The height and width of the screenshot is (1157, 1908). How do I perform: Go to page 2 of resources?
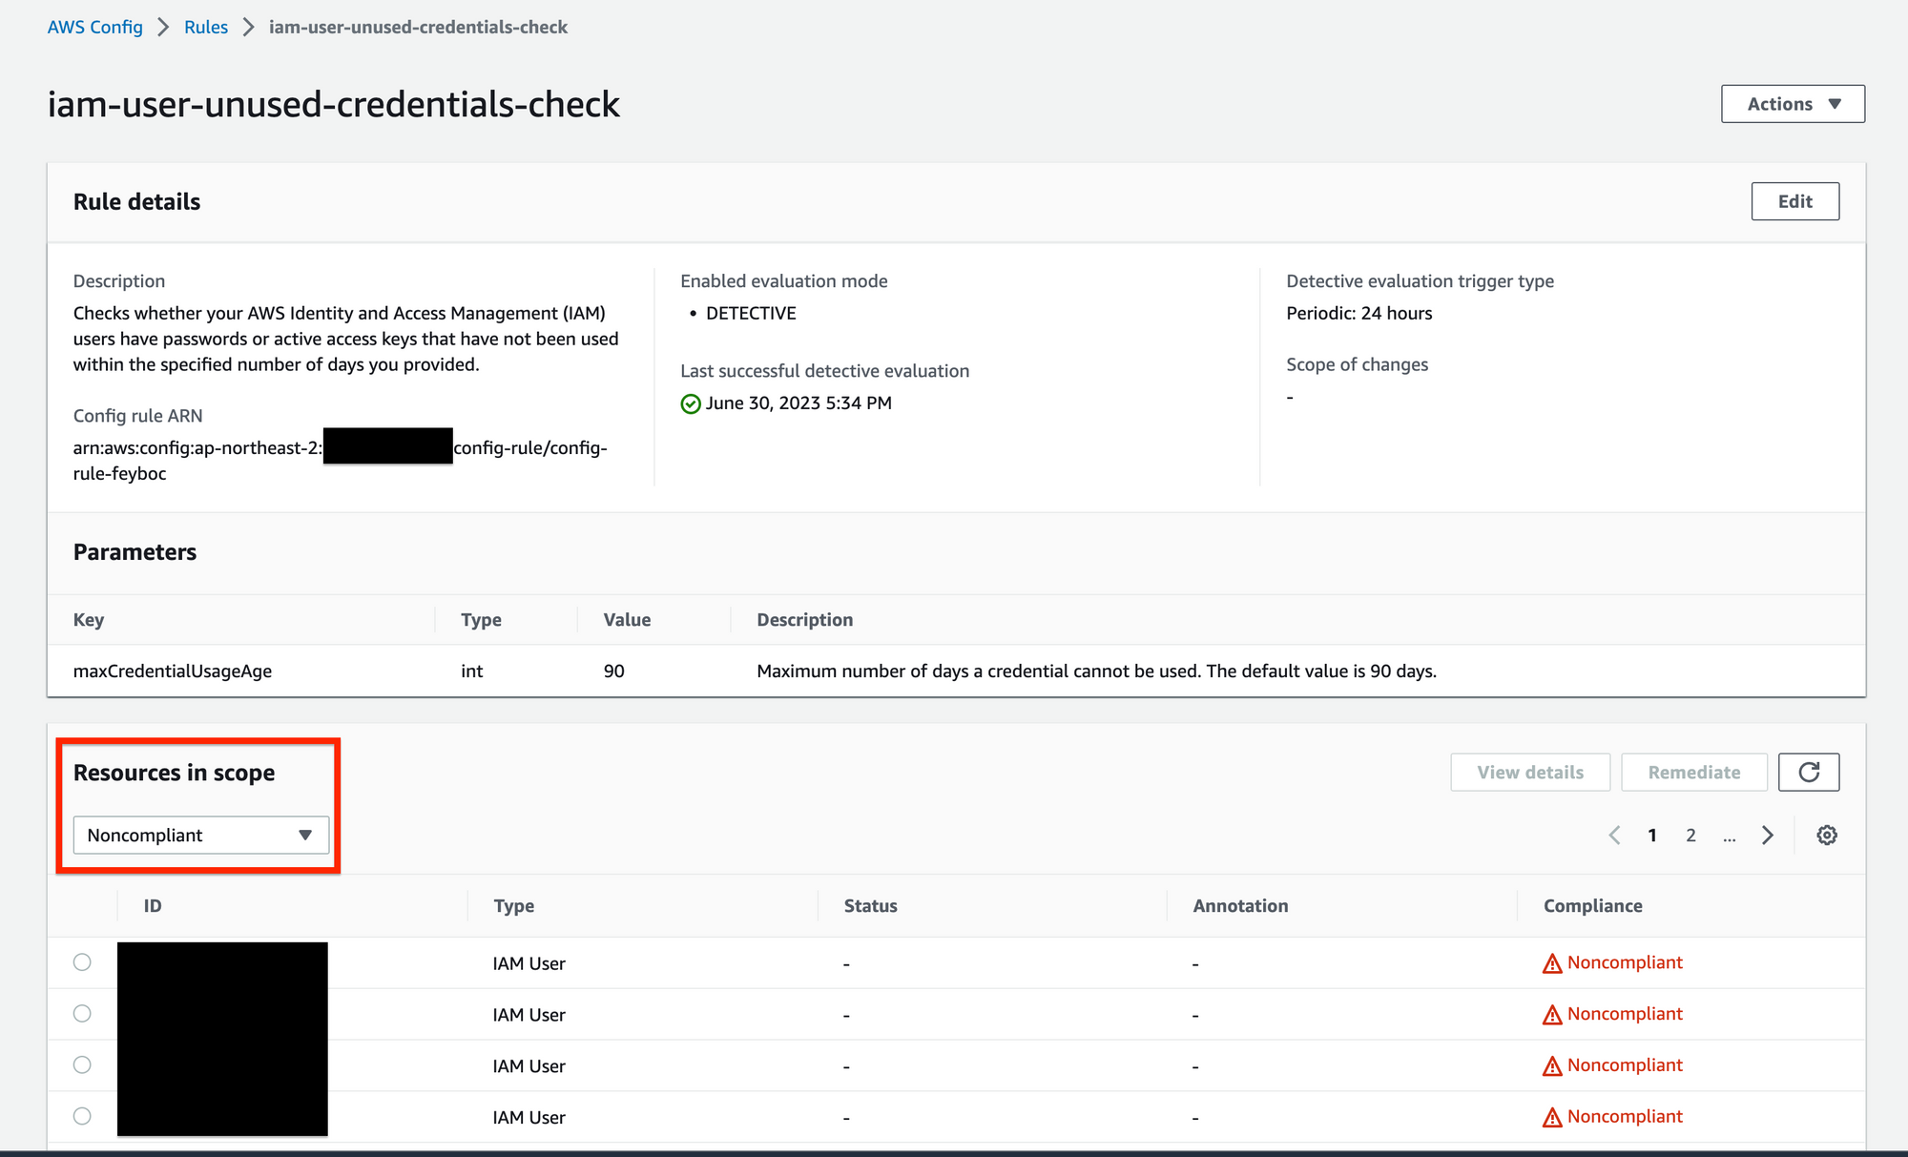1690,836
